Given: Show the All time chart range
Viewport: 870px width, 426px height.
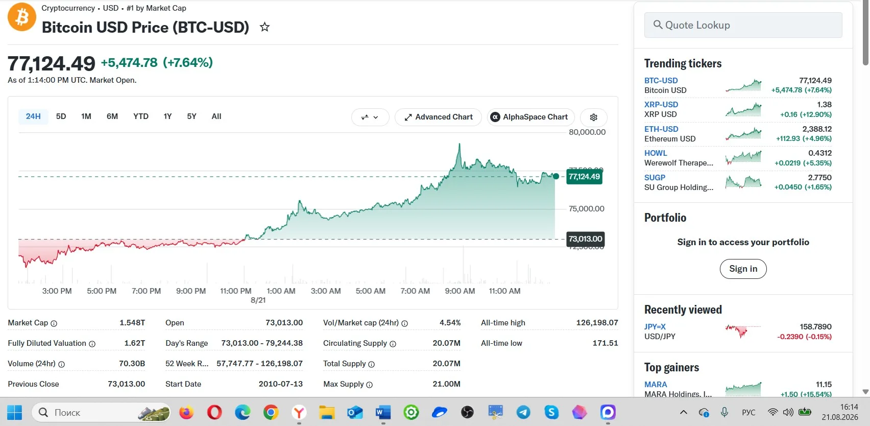Looking at the screenshot, I should tap(216, 116).
